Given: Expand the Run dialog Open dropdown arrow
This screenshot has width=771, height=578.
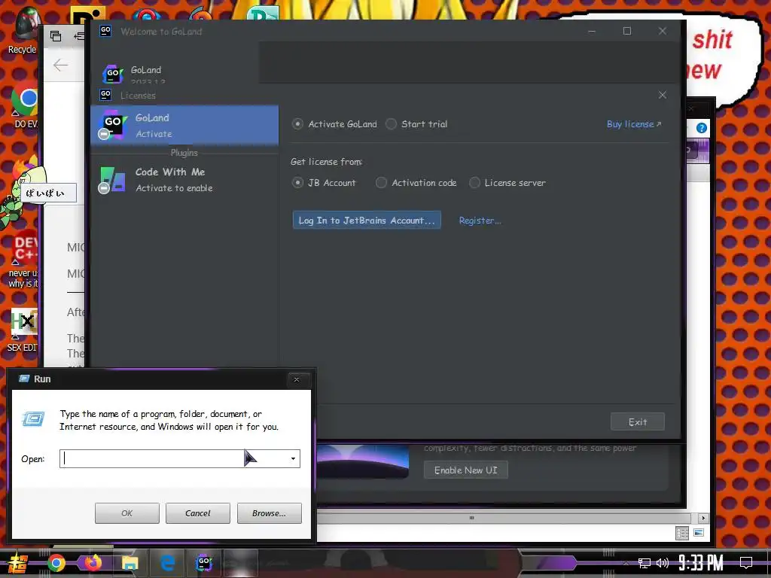Looking at the screenshot, I should (x=293, y=458).
